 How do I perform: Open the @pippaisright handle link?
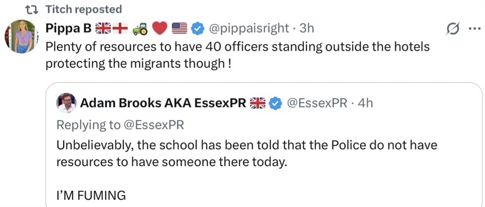pyautogui.click(x=249, y=29)
